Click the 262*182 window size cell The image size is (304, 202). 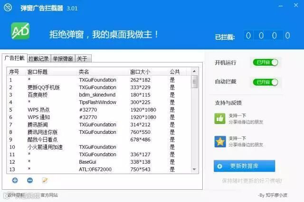(x=141, y=80)
